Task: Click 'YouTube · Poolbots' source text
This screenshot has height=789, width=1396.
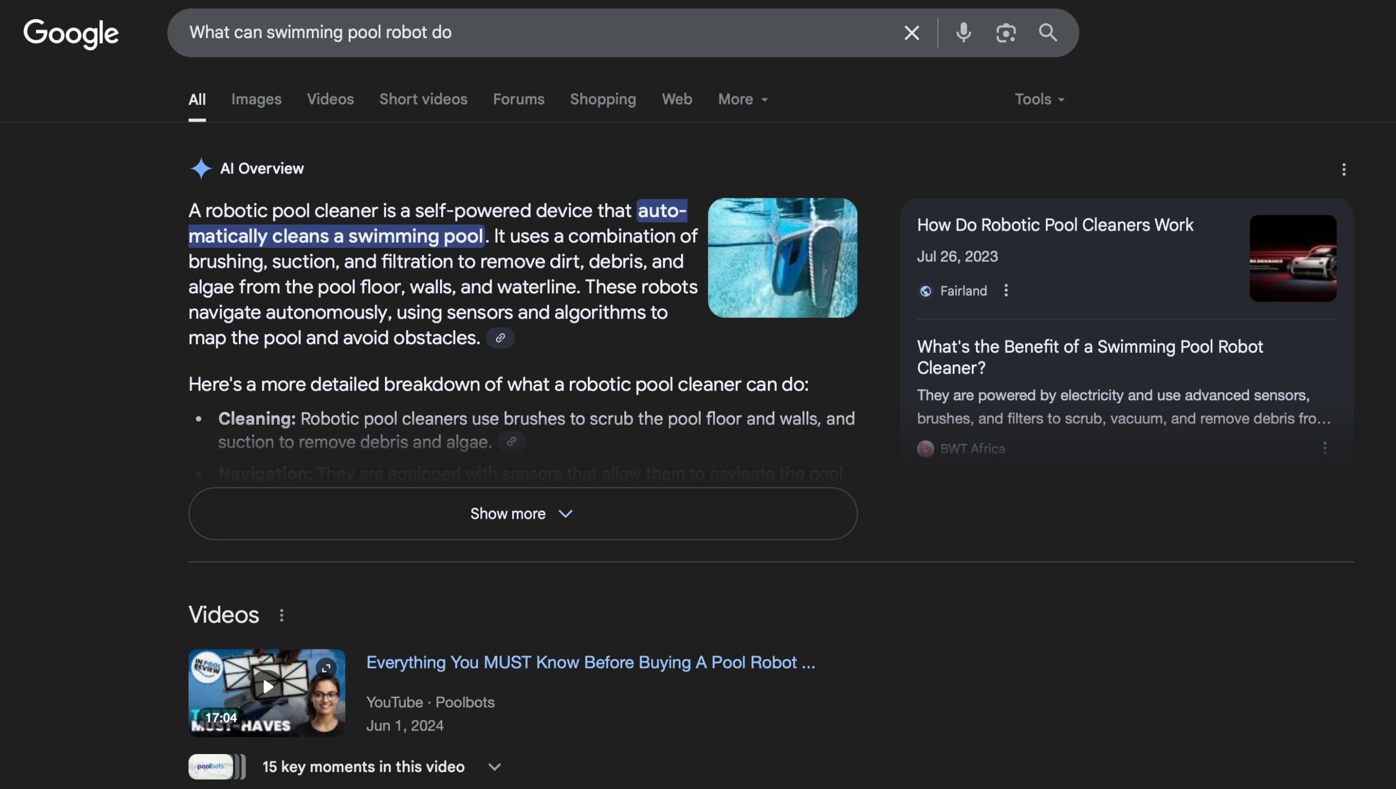Action: 430,702
